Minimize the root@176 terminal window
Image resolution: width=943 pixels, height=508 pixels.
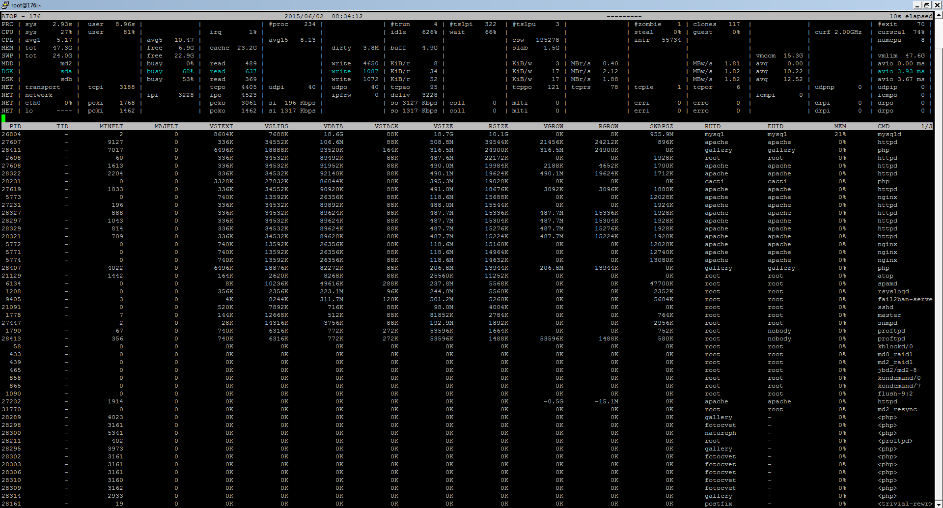click(x=917, y=5)
